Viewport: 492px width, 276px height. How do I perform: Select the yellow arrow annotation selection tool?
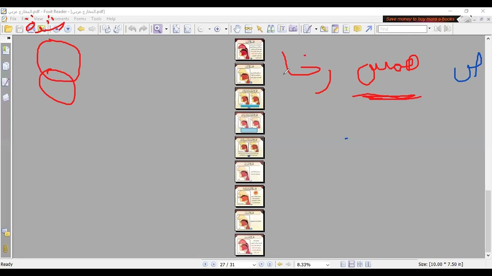pyautogui.click(x=259, y=29)
